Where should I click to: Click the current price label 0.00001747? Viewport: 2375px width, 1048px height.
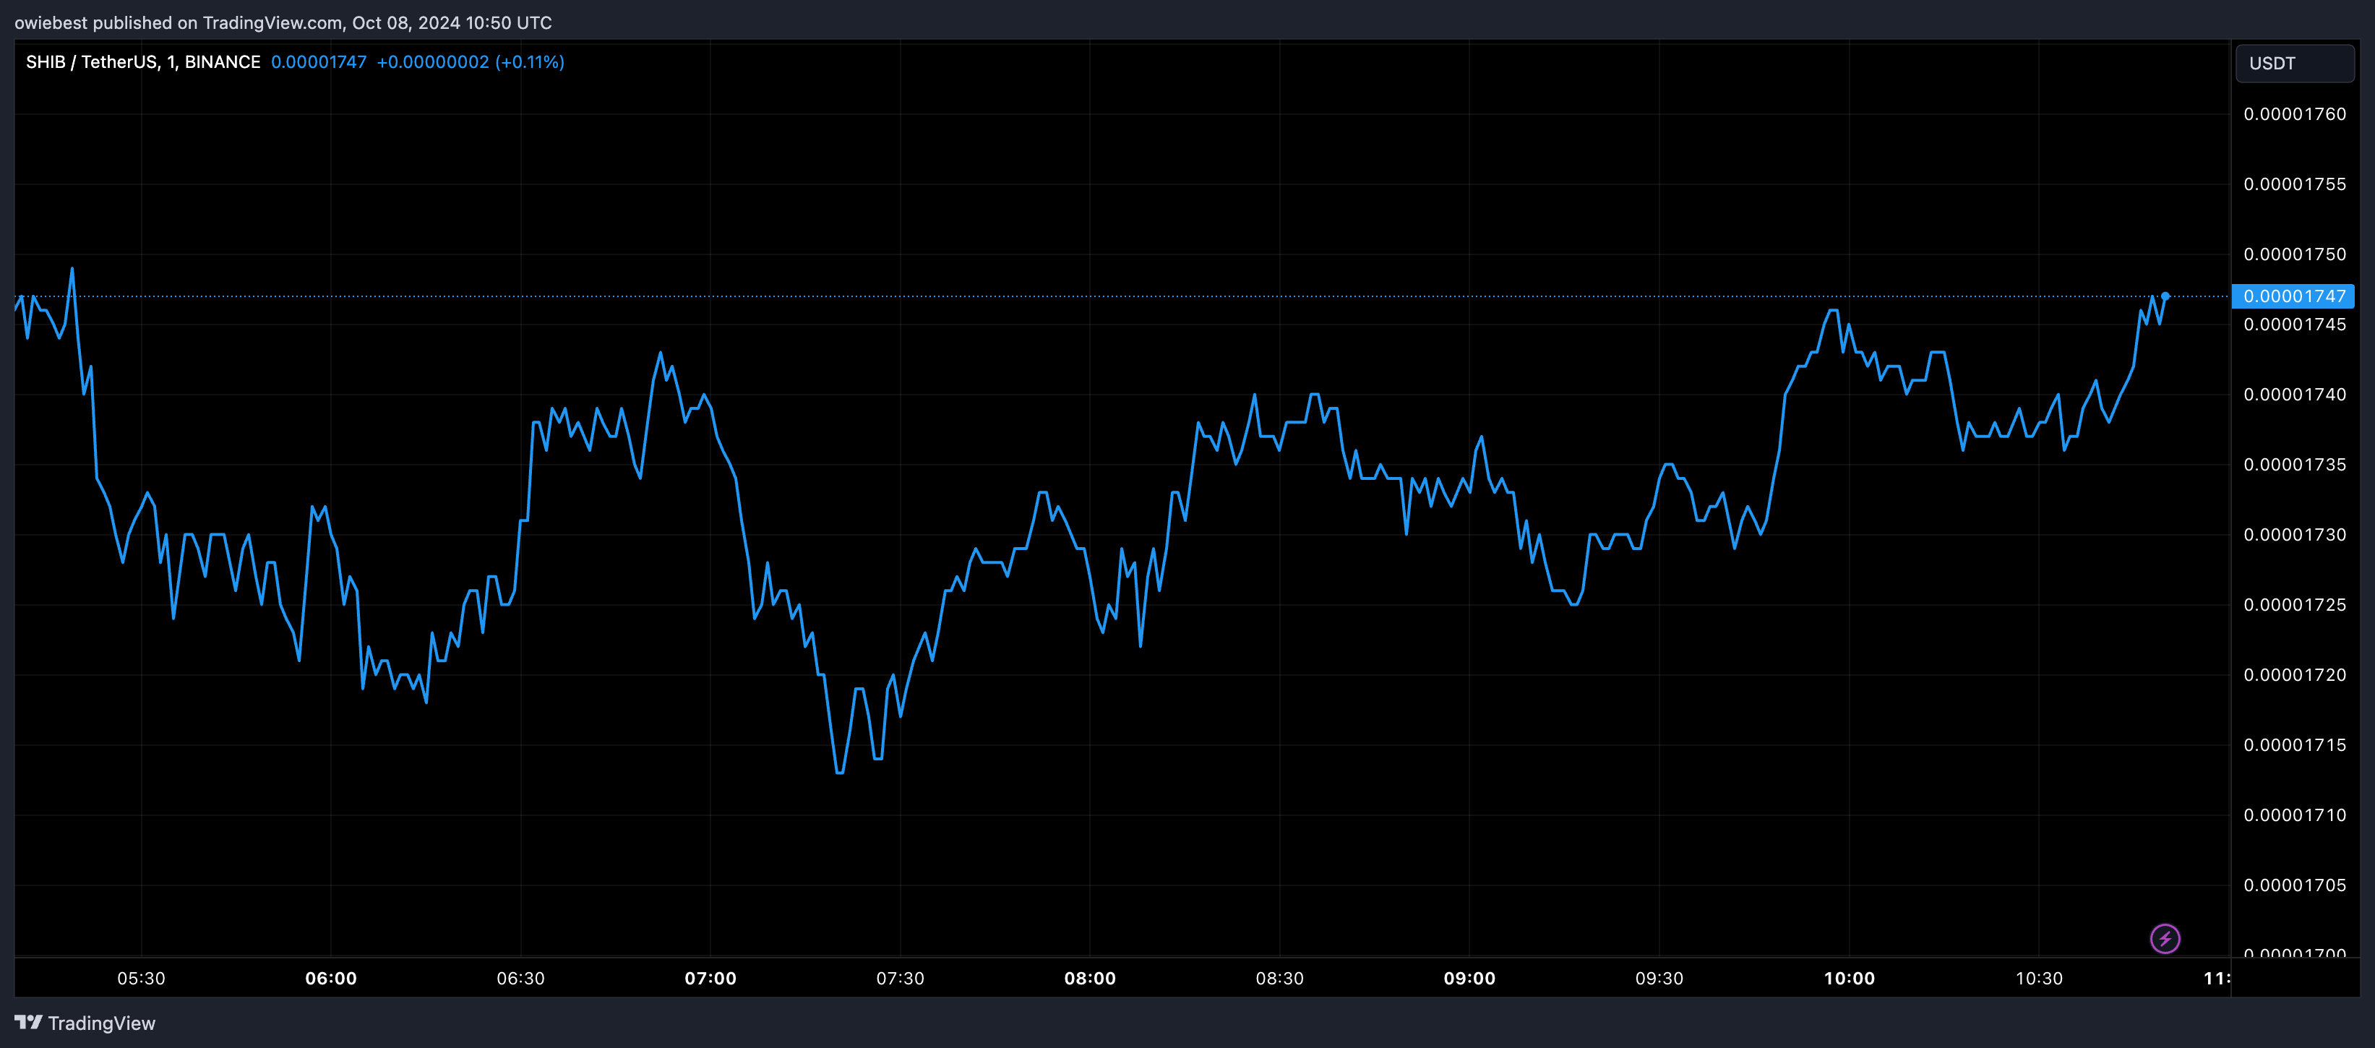(2293, 296)
